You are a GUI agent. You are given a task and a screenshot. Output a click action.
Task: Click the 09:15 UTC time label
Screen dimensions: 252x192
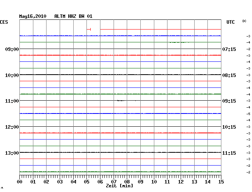[229, 101]
